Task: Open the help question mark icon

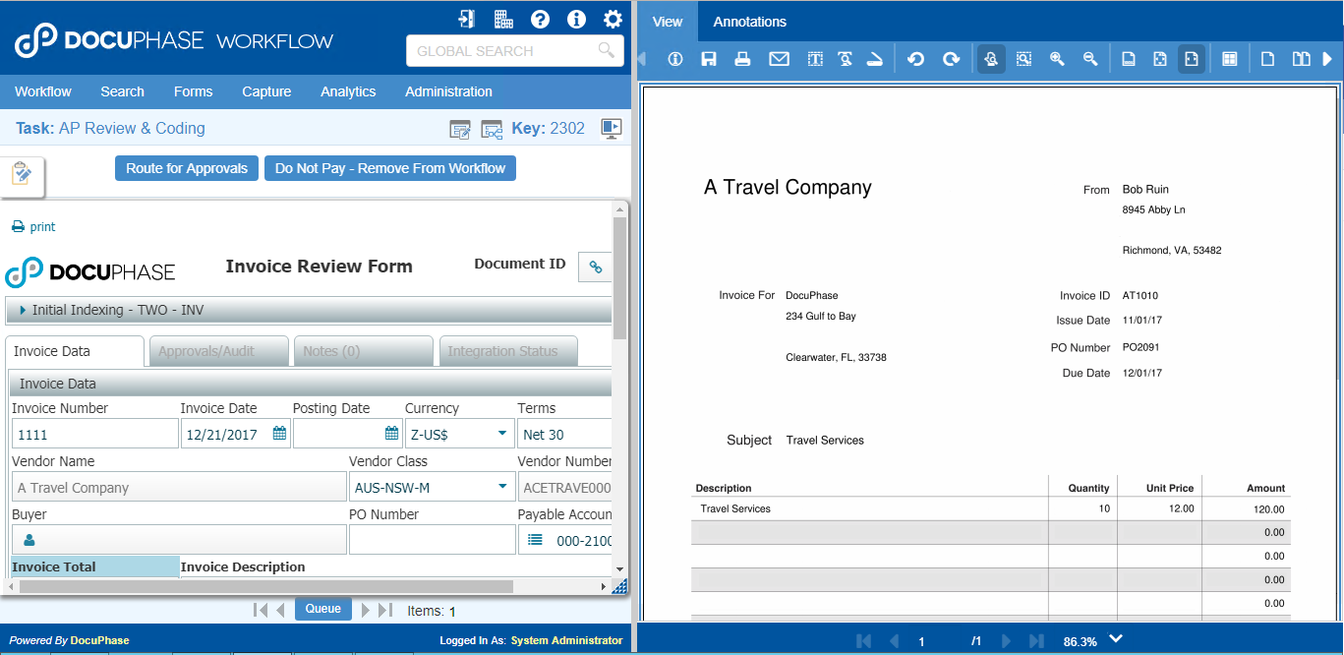Action: click(540, 19)
